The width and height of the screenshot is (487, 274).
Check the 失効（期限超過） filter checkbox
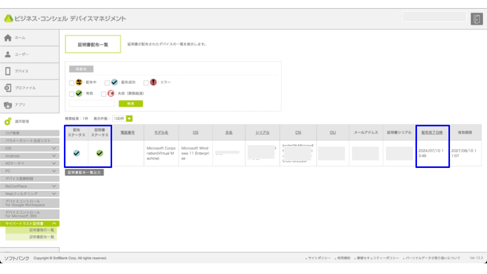(103, 94)
